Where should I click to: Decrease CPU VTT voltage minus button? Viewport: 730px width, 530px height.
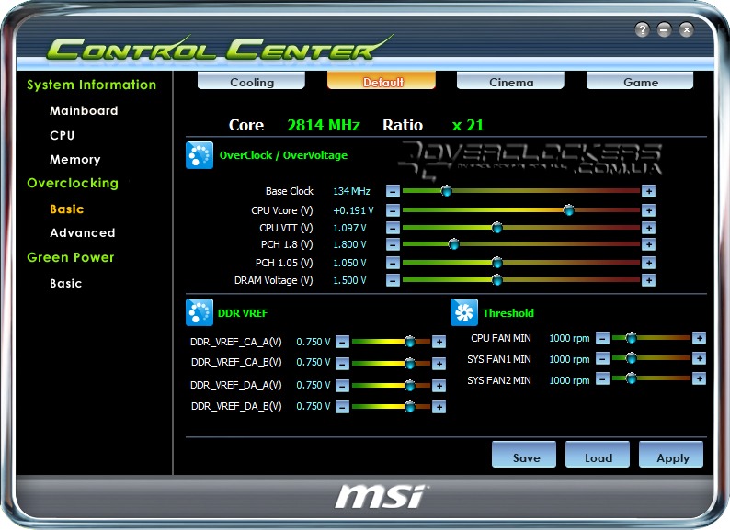click(x=393, y=228)
